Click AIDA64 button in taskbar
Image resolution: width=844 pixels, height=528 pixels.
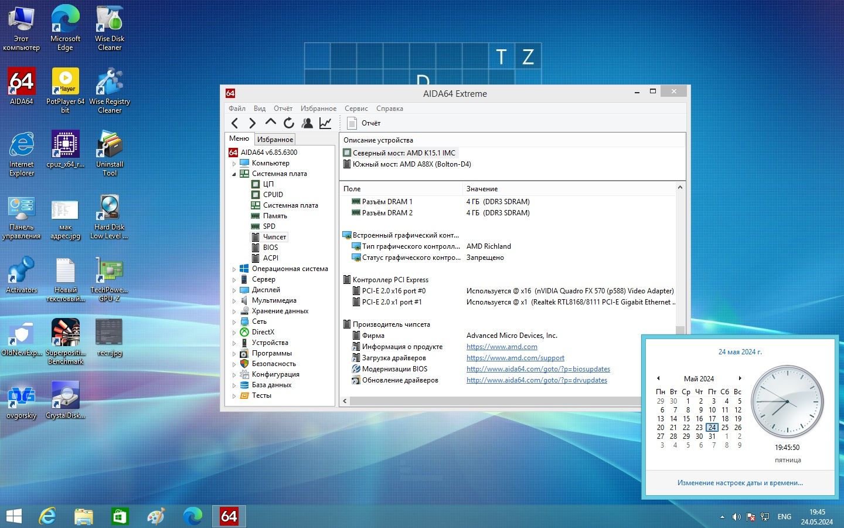click(229, 516)
